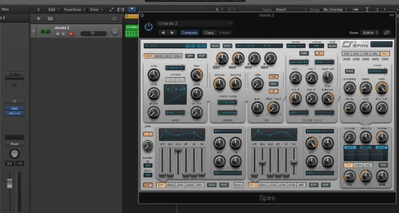Open the Functions menu
Screen dimensions: 399x213
click(x=74, y=10)
